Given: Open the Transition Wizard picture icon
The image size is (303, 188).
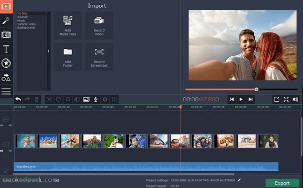Looking at the screenshot, I should tap(86, 99).
